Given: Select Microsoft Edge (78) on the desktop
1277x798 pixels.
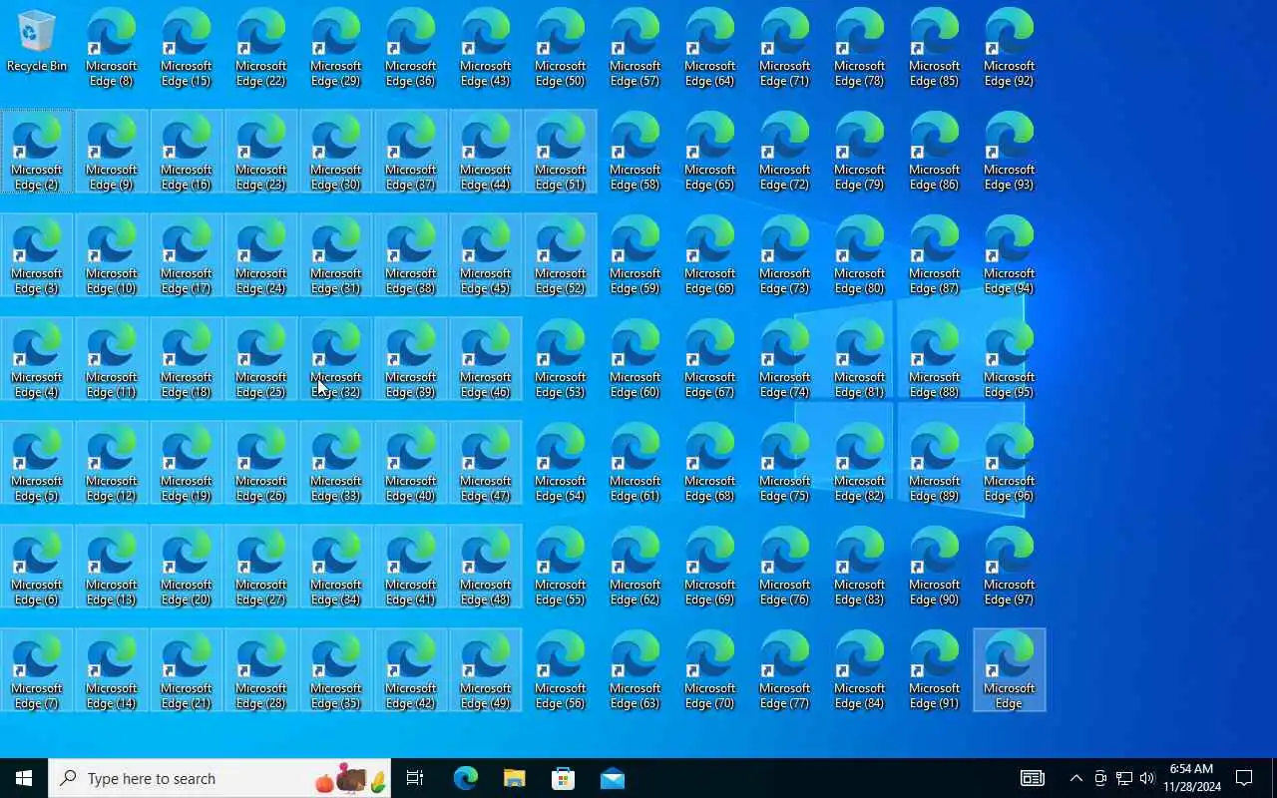Looking at the screenshot, I should (860, 48).
